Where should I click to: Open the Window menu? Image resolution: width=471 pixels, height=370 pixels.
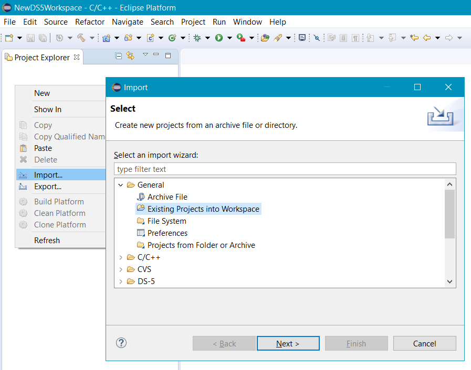point(247,22)
